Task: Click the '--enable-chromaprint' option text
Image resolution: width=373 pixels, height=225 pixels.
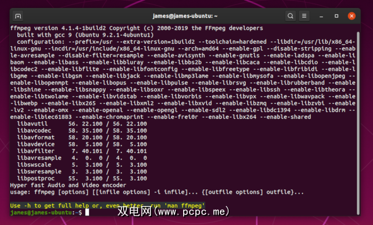Action: (x=109, y=117)
